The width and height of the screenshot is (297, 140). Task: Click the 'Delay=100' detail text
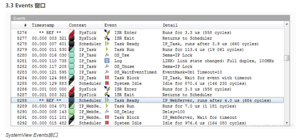[174, 112]
